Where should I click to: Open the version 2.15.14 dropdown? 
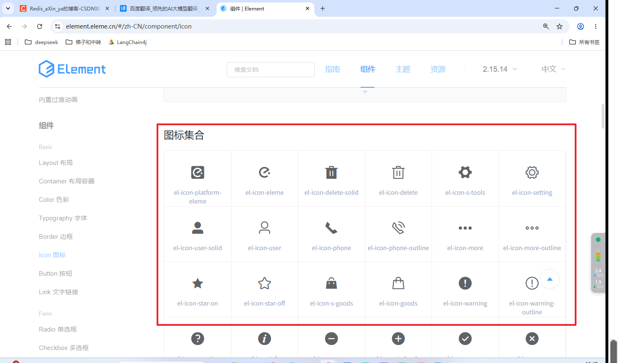(x=500, y=69)
